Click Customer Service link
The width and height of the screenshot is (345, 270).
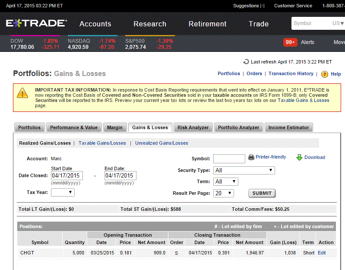coord(293,6)
